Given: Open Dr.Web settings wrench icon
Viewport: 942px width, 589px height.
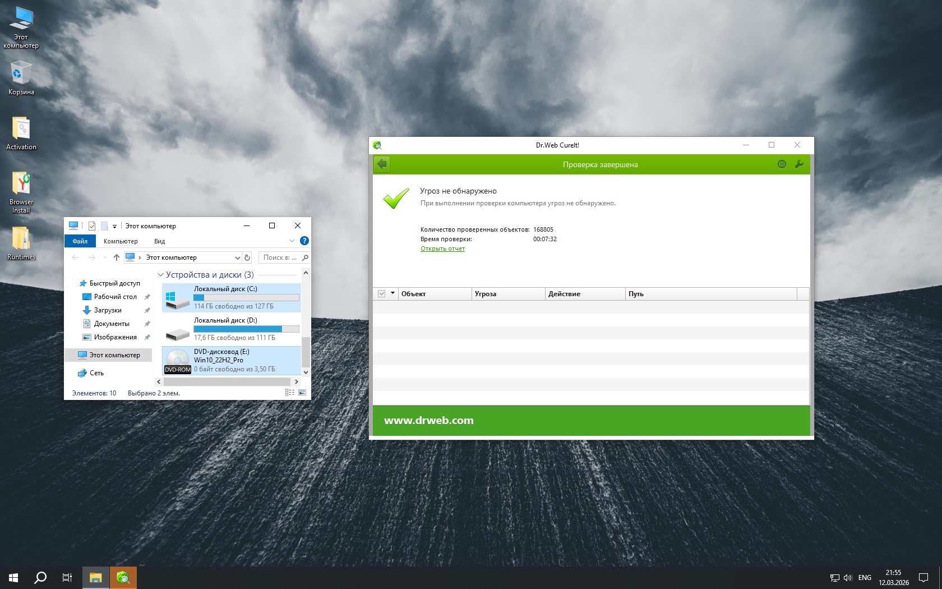Looking at the screenshot, I should click(x=799, y=164).
